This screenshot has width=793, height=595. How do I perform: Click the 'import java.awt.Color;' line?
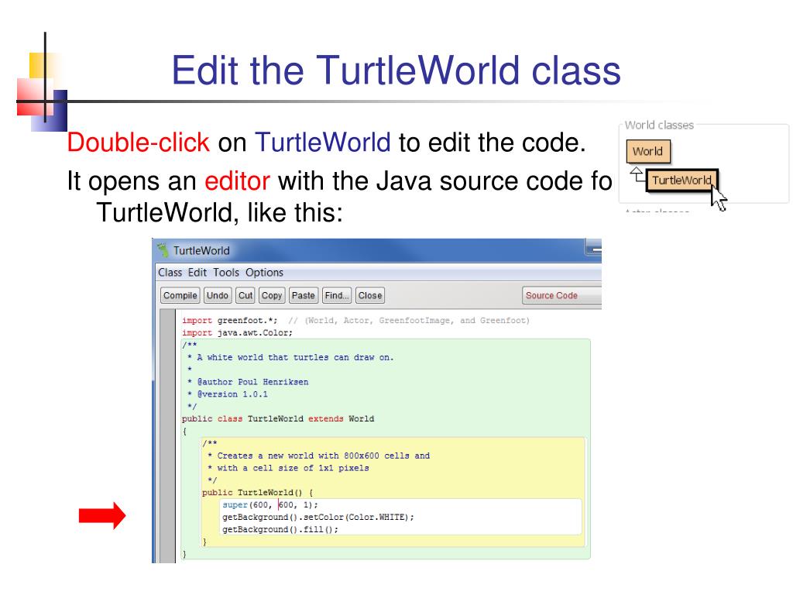[237, 333]
